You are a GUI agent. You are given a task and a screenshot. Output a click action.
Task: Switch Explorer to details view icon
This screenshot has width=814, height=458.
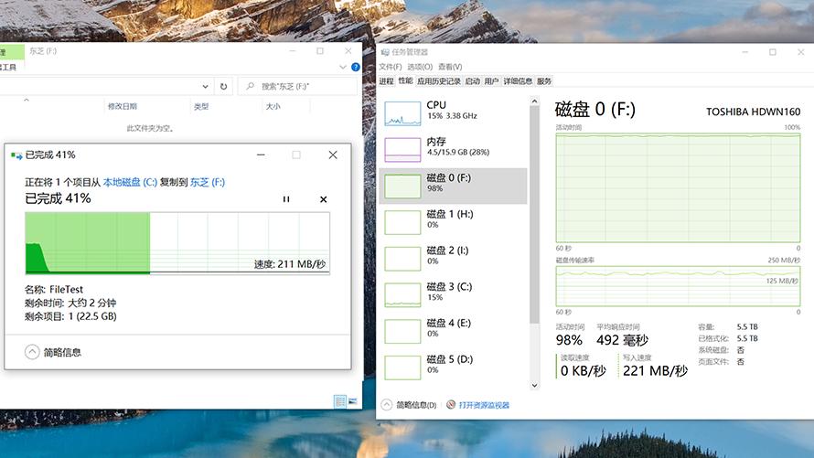tap(340, 401)
